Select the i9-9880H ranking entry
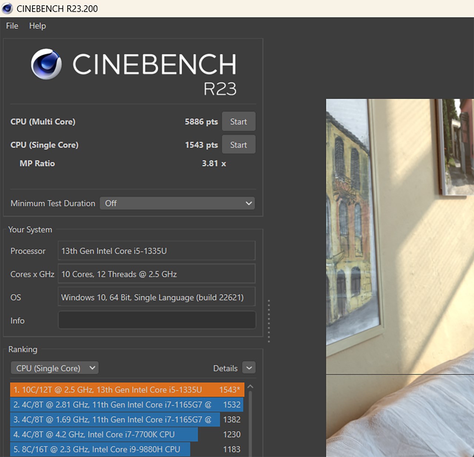The image size is (474, 457). click(x=100, y=449)
